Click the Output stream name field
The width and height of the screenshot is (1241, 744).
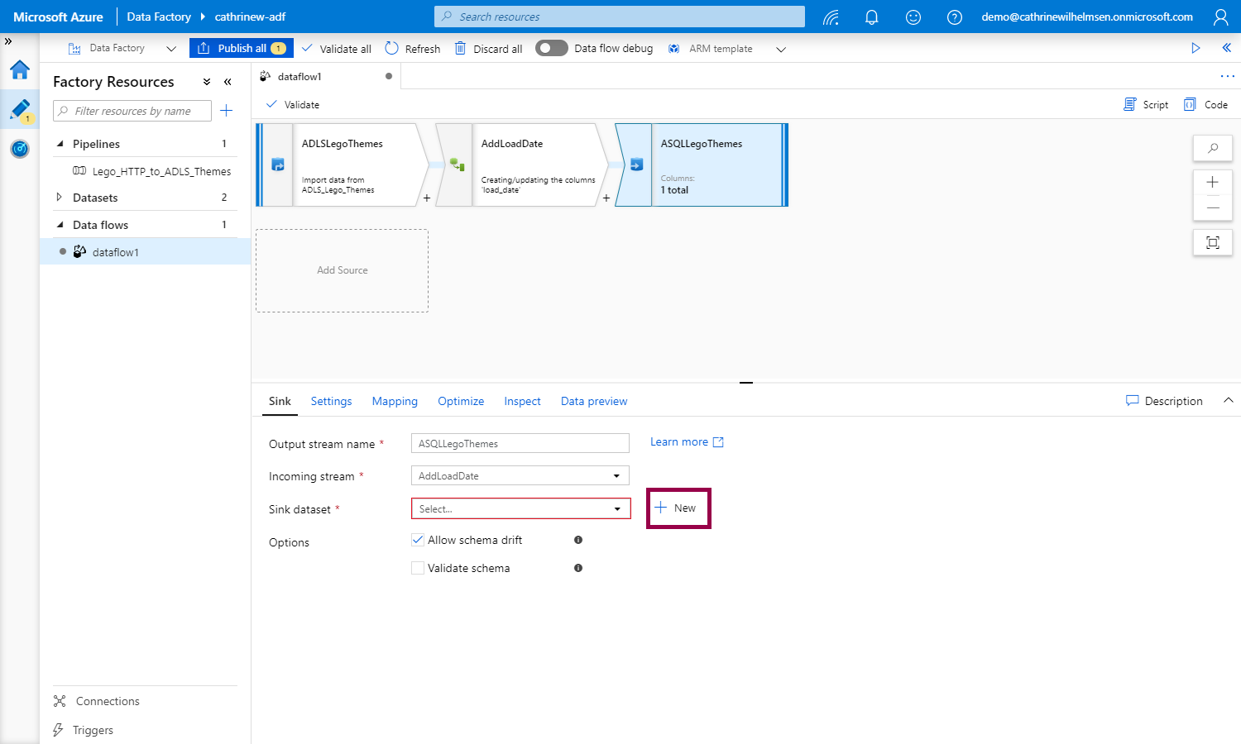(520, 444)
